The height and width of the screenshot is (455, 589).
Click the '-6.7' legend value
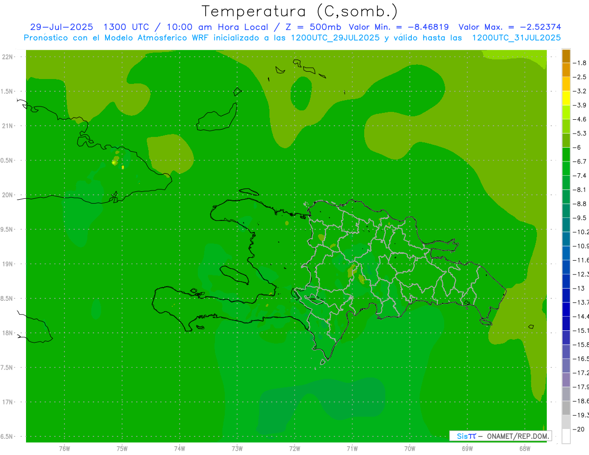point(580,161)
